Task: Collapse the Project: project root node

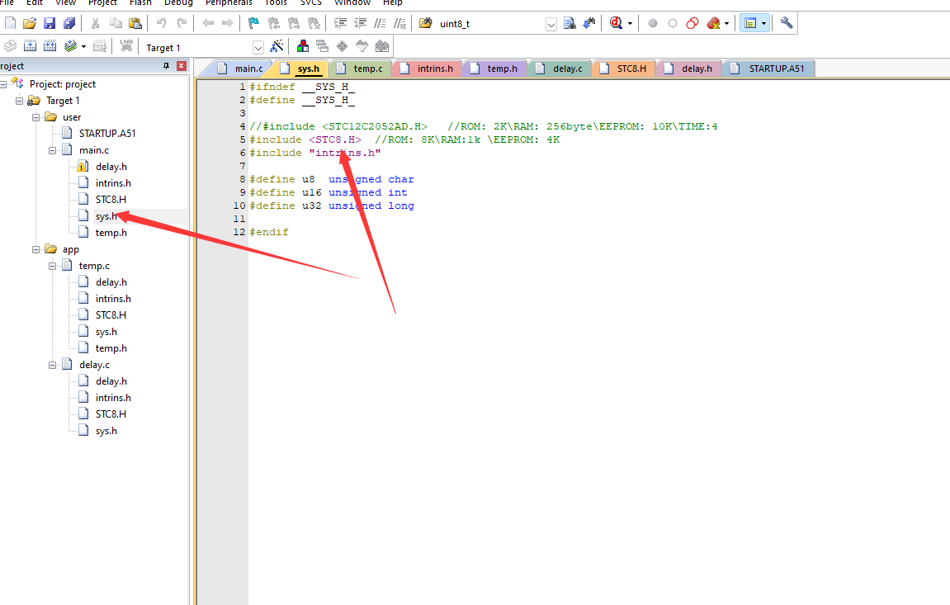Action: coord(3,84)
